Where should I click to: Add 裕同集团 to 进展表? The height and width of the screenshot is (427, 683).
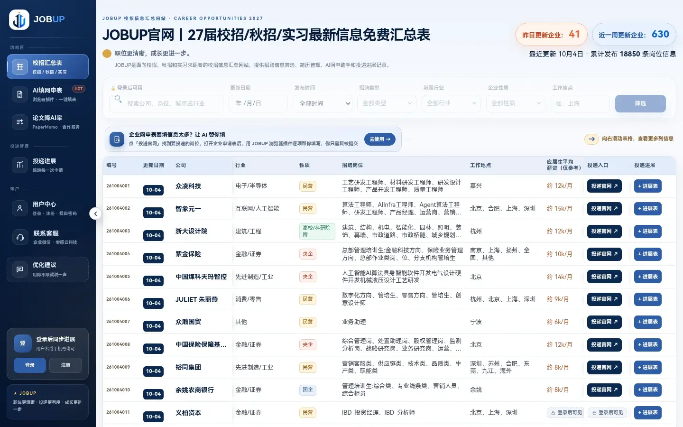[648, 367]
